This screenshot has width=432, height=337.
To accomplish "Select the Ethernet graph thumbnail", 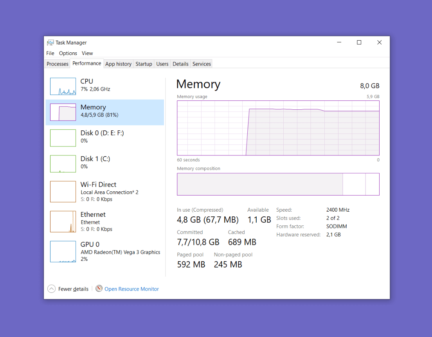I will pyautogui.click(x=63, y=221).
